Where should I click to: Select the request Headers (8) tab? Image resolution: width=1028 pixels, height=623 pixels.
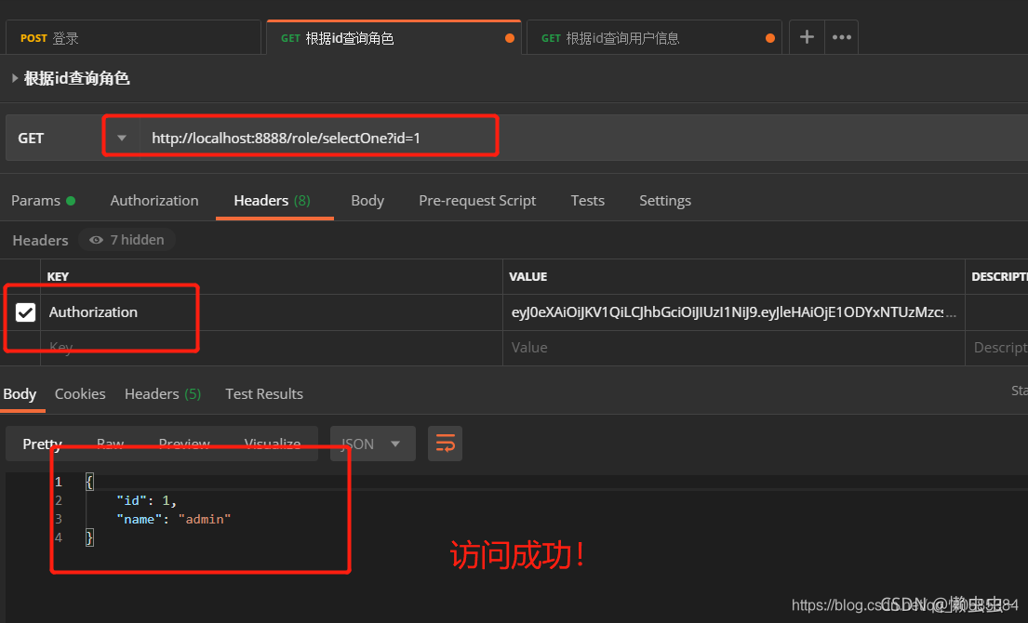272,201
